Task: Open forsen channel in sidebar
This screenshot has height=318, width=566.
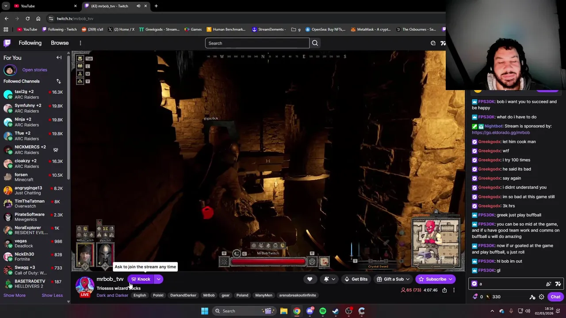Action: tap(33, 178)
